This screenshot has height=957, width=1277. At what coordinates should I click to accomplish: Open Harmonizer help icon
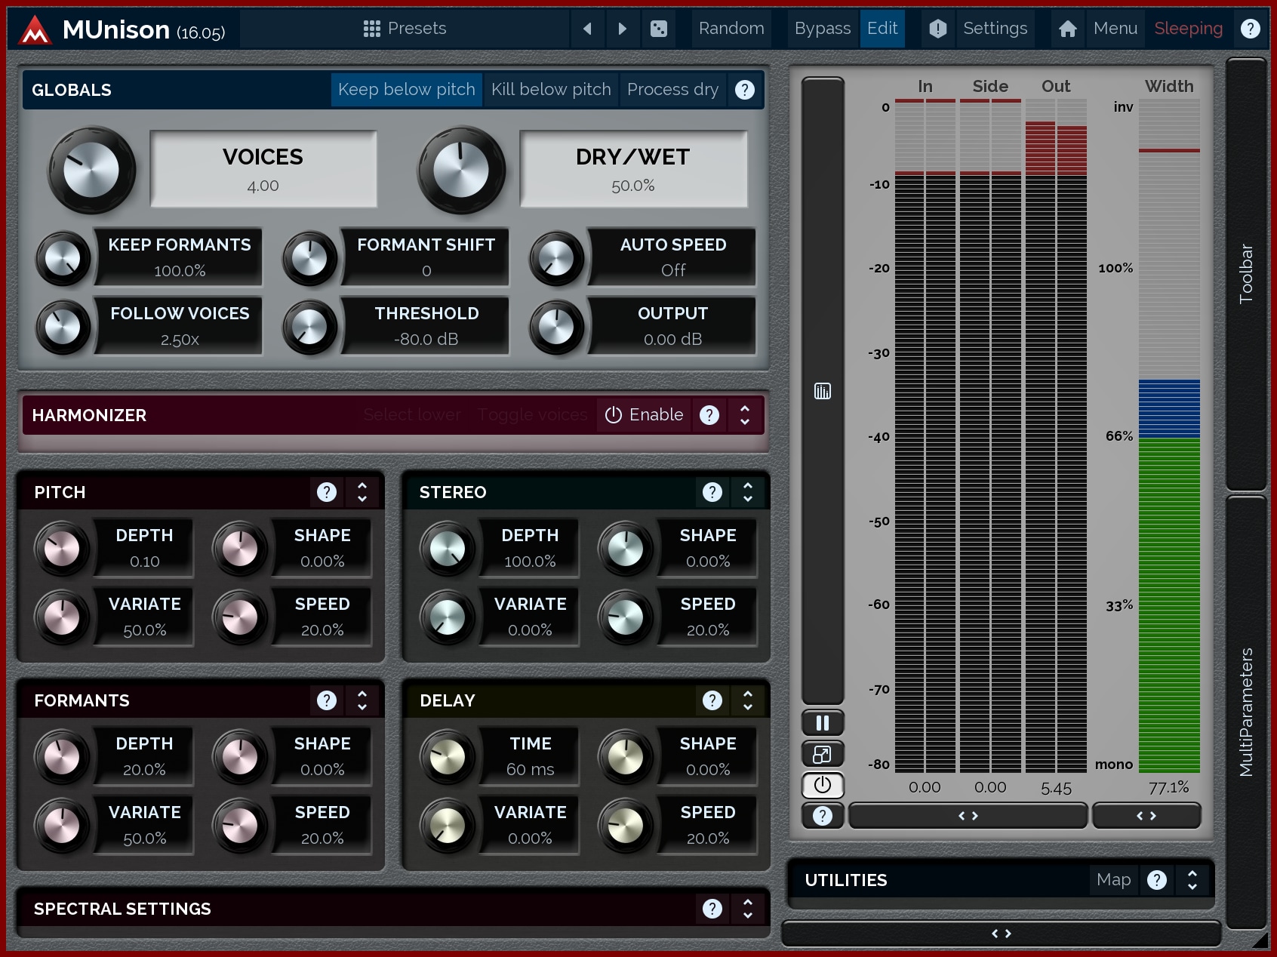click(709, 415)
